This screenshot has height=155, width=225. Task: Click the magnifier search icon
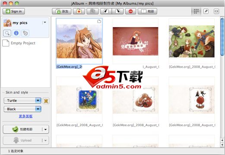(7, 33)
